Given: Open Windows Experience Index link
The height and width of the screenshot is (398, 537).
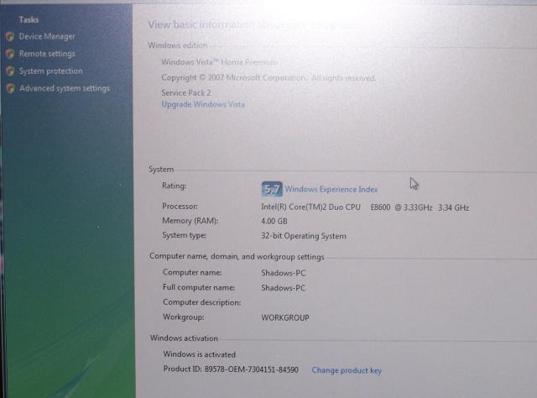Looking at the screenshot, I should tap(331, 189).
